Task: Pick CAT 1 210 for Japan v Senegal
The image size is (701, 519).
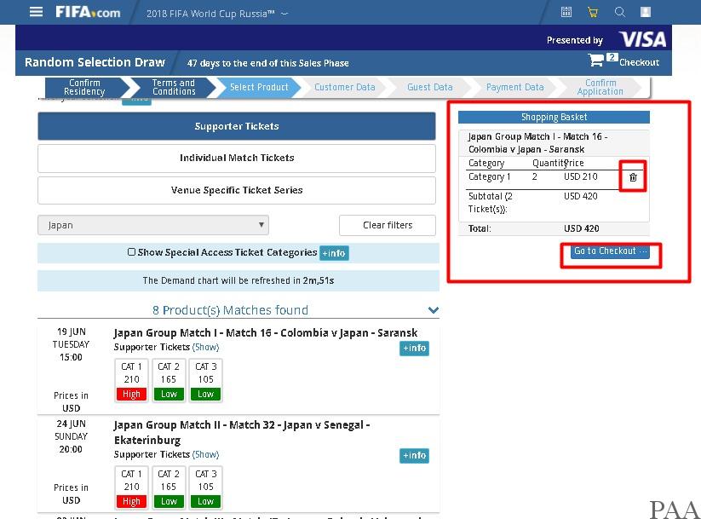Action: pos(131,487)
